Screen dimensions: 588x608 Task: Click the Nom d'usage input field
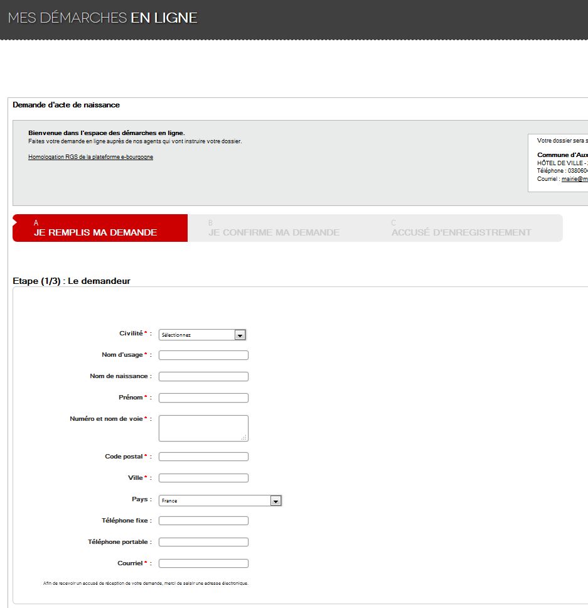tap(203, 356)
